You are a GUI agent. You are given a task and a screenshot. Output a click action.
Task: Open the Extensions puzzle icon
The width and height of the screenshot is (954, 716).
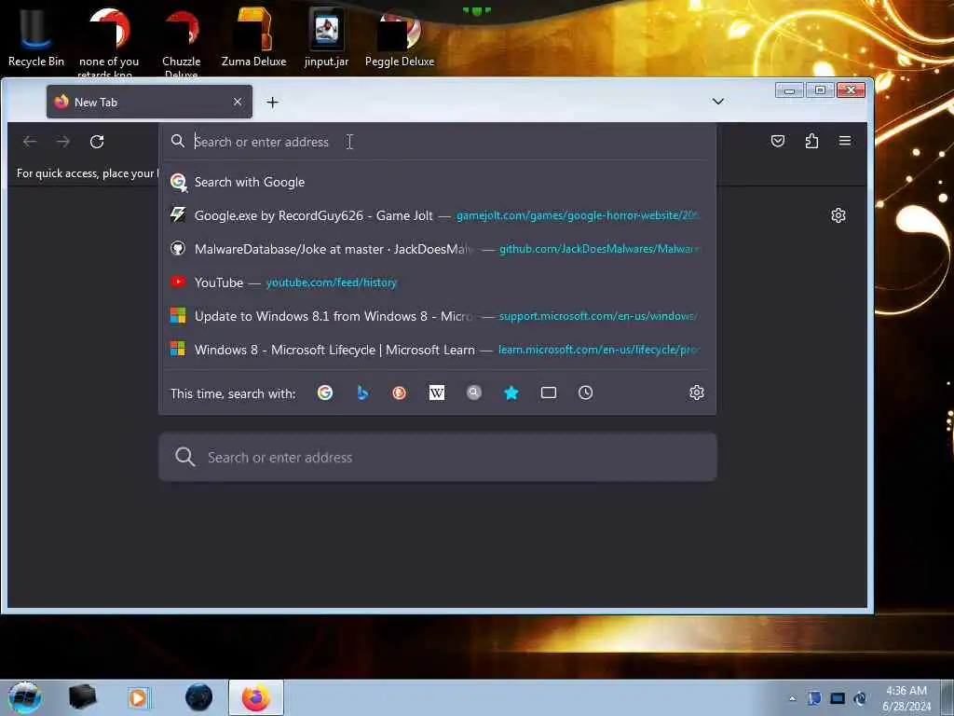[811, 142]
